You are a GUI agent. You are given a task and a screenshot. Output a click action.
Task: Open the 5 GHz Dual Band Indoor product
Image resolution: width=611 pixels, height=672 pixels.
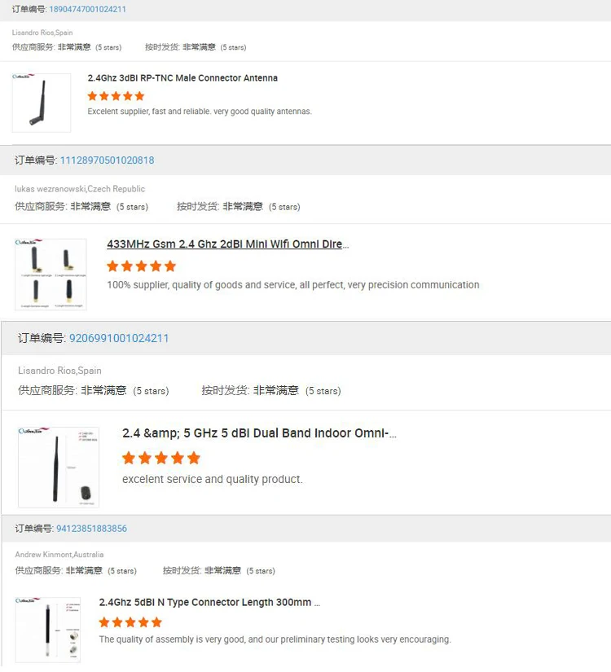(259, 433)
